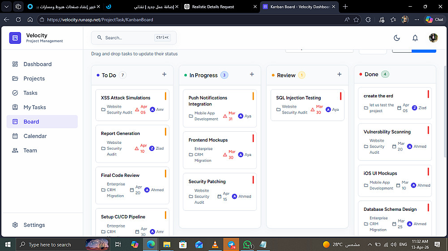Select the Board sidebar item

(x=42, y=121)
